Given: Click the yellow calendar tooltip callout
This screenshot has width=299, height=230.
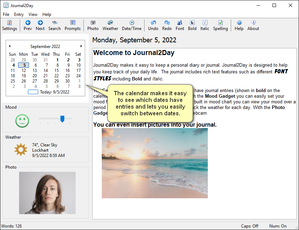Looking at the screenshot, I should [x=150, y=103].
